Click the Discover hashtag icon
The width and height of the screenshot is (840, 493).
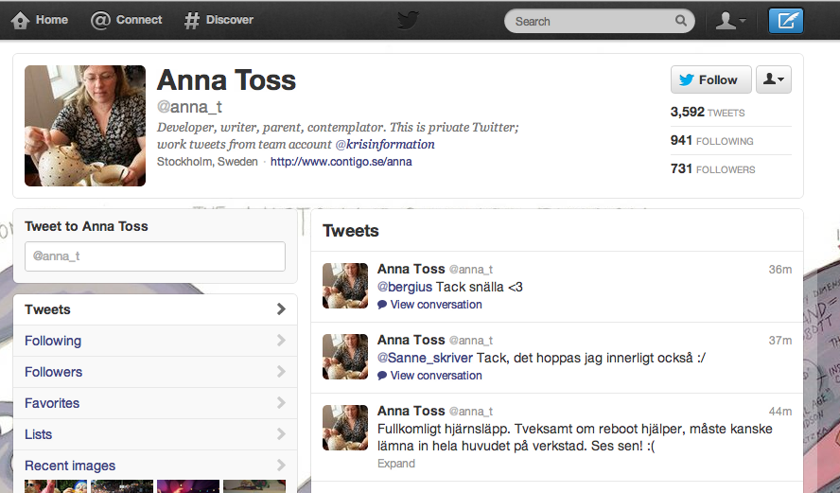click(191, 21)
